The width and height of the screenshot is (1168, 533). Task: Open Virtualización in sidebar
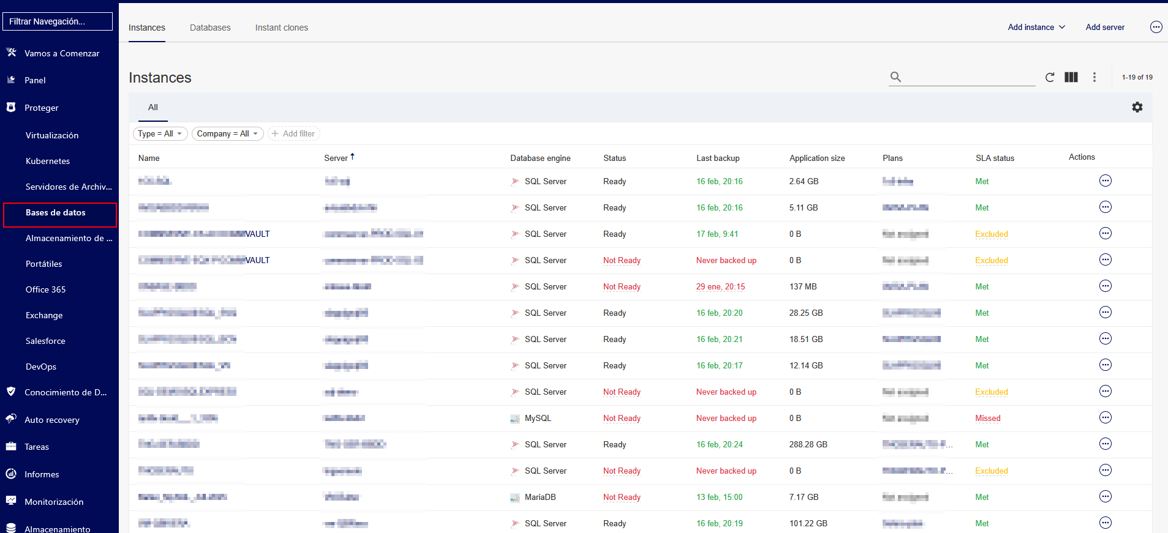[x=52, y=135]
